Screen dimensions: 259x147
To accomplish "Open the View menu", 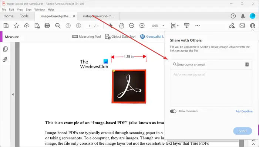I will 20,10.
